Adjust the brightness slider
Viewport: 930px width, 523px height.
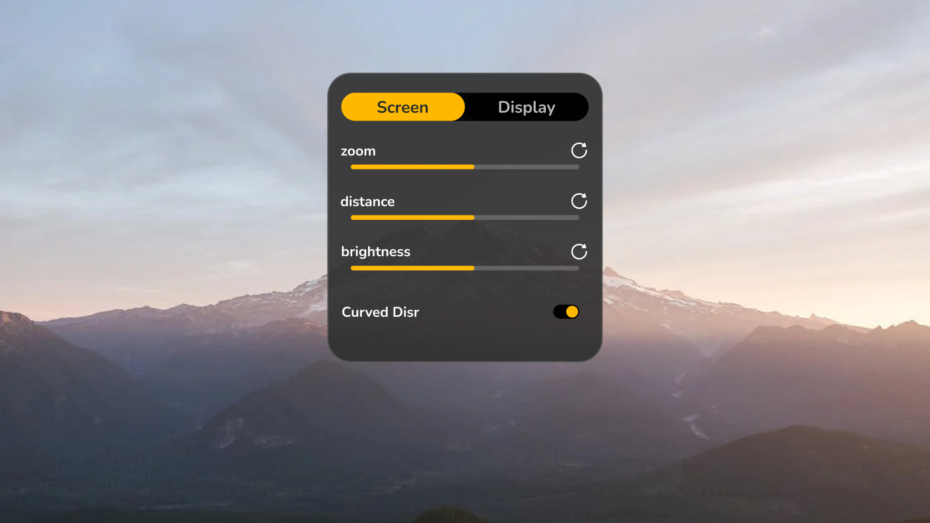click(473, 268)
